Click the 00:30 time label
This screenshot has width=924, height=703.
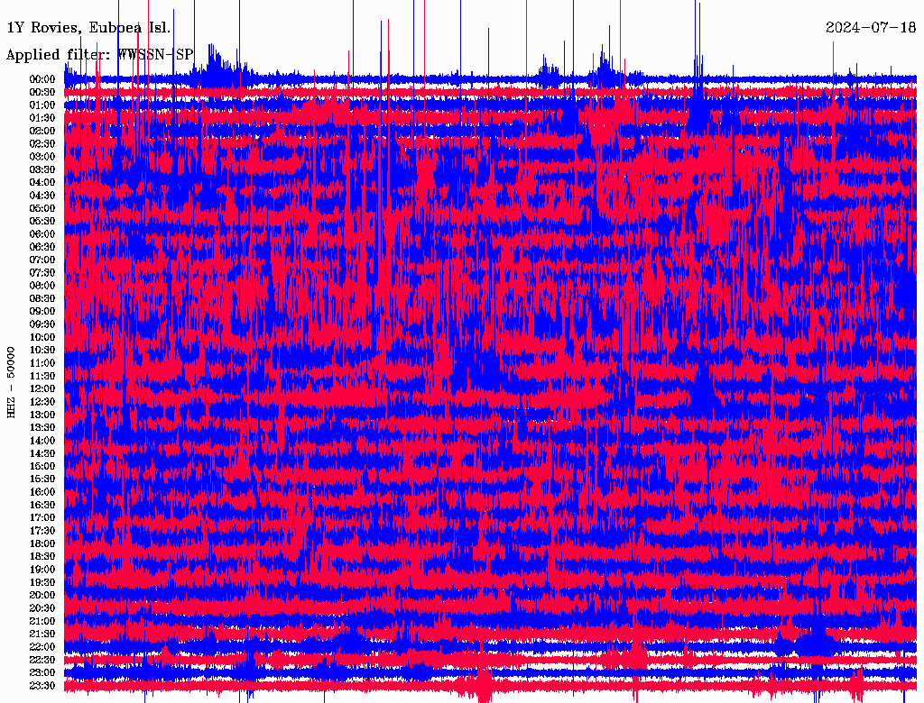click(x=42, y=92)
